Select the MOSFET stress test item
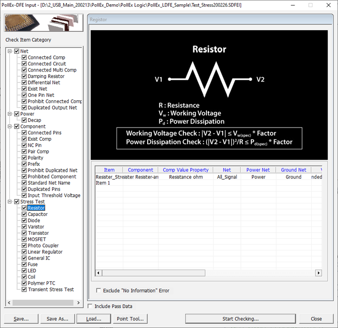The height and width of the screenshot is (328, 338). [x=37, y=240]
